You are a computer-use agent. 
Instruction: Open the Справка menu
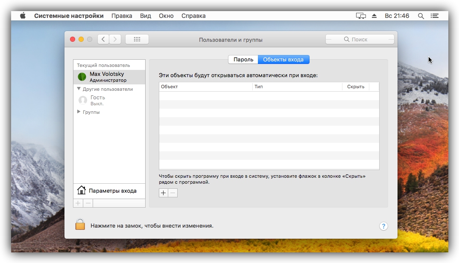[x=193, y=16]
